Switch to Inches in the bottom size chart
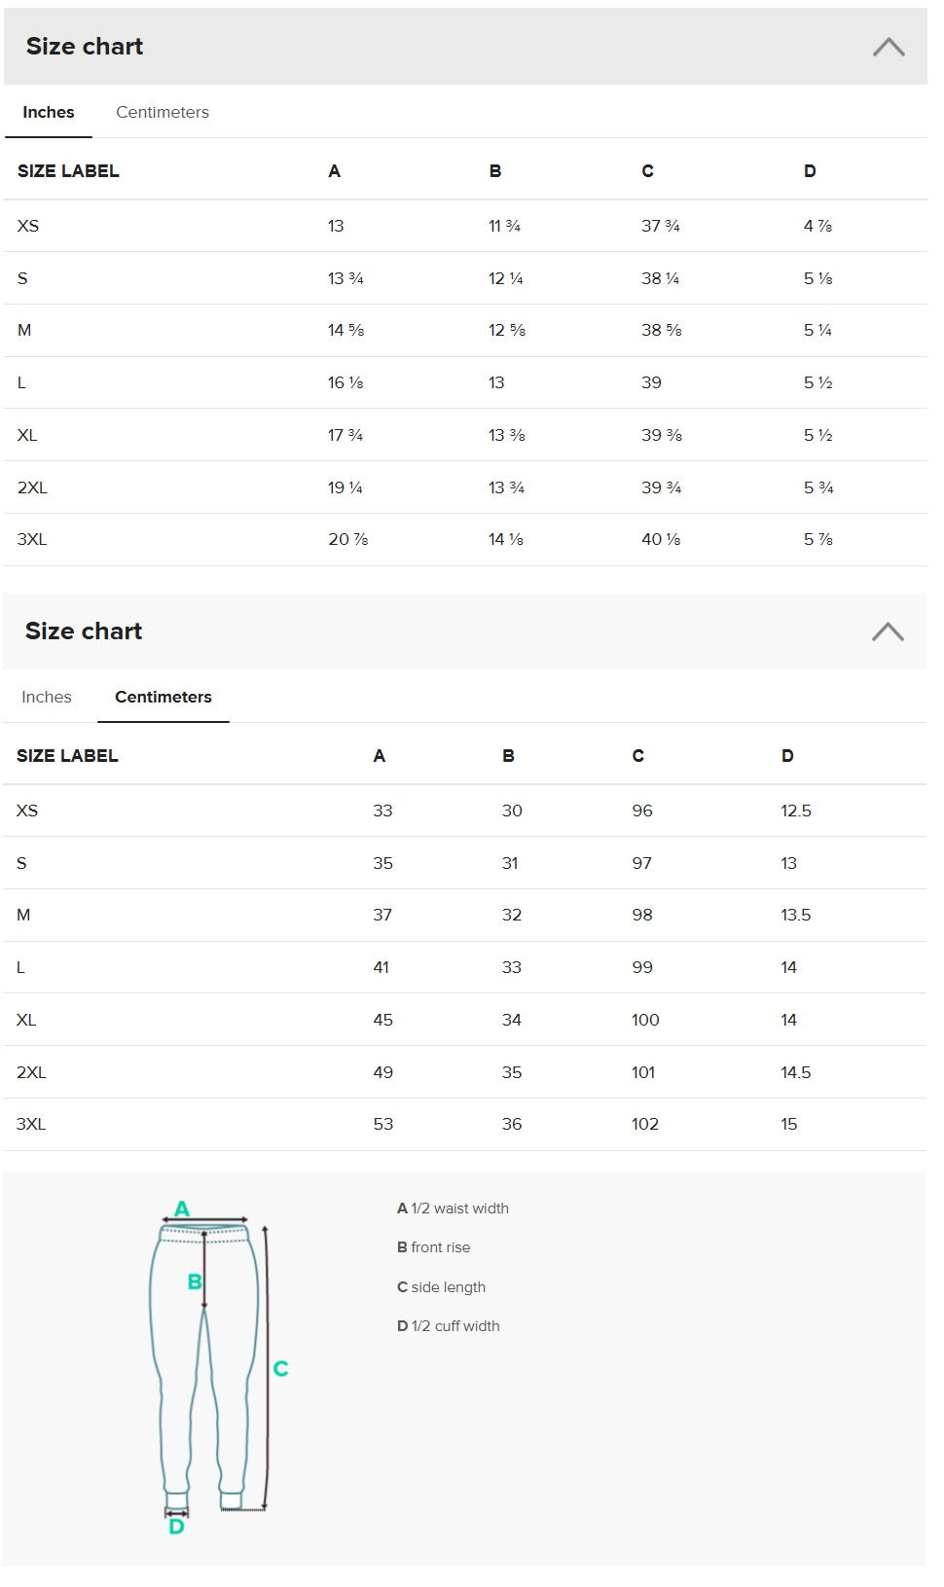944x1587 pixels. pos(47,697)
